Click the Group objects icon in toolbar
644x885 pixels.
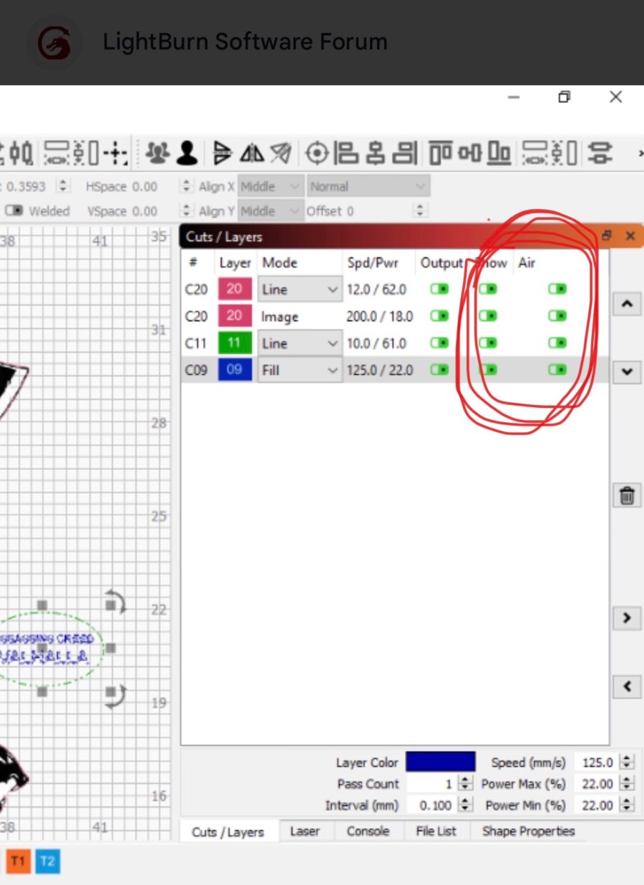click(x=157, y=152)
